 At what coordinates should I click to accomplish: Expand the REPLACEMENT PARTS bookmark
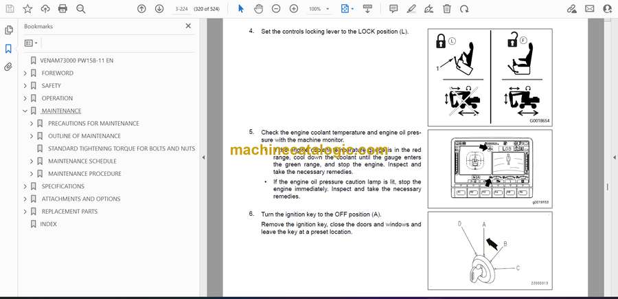click(25, 212)
